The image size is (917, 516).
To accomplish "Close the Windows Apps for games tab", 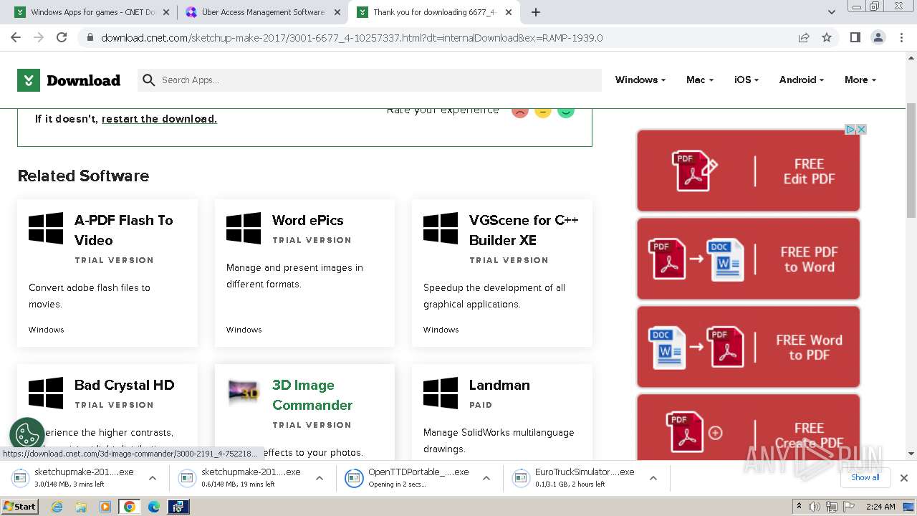I will point(165,12).
